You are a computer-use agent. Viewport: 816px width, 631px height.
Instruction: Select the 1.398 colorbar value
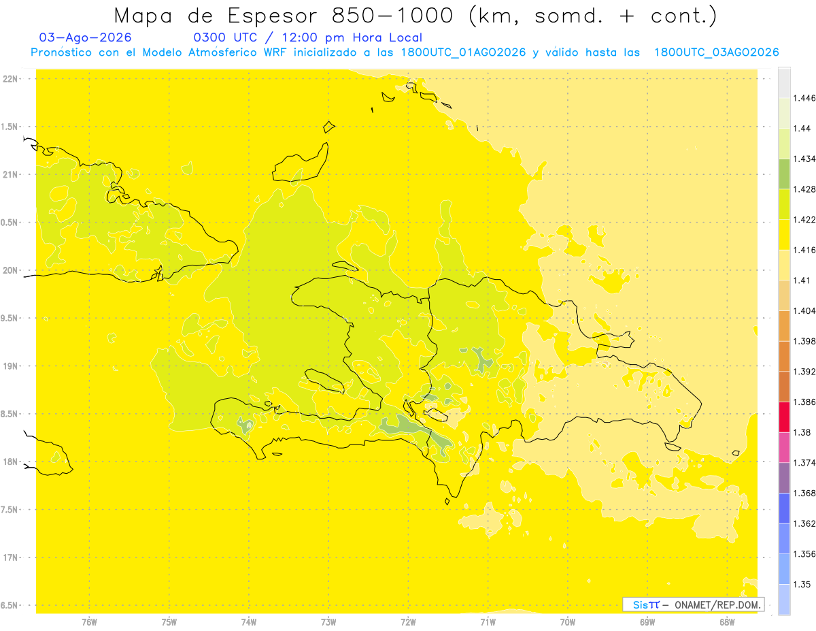pos(805,341)
